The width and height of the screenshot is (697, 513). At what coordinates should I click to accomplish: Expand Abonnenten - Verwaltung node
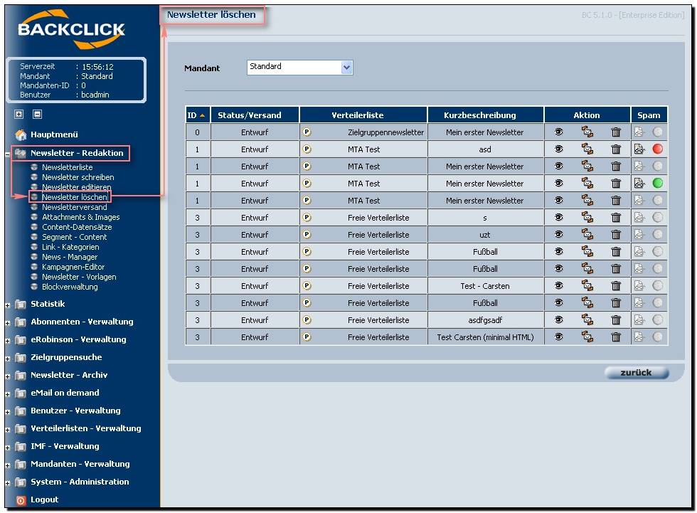click(8, 323)
